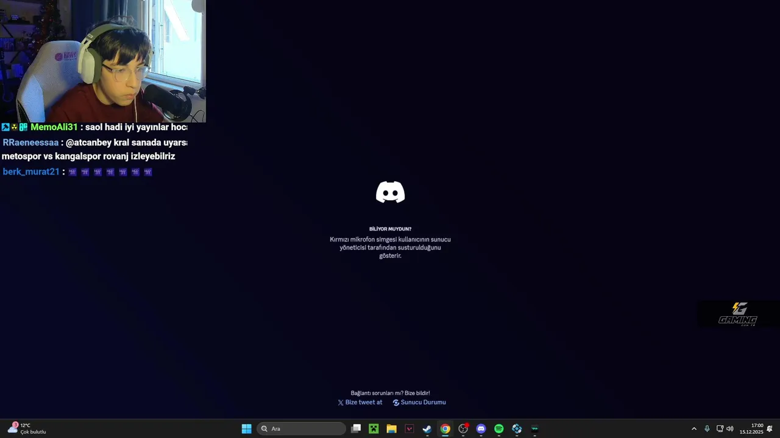Open Task View from the taskbar
The image size is (780, 438).
(x=356, y=429)
